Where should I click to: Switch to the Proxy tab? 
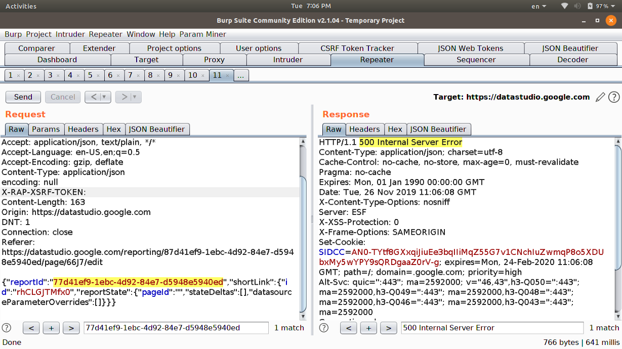214,60
